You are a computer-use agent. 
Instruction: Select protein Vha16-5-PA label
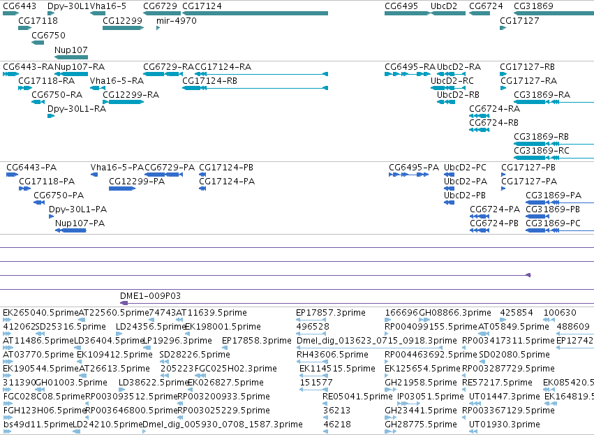(x=117, y=168)
